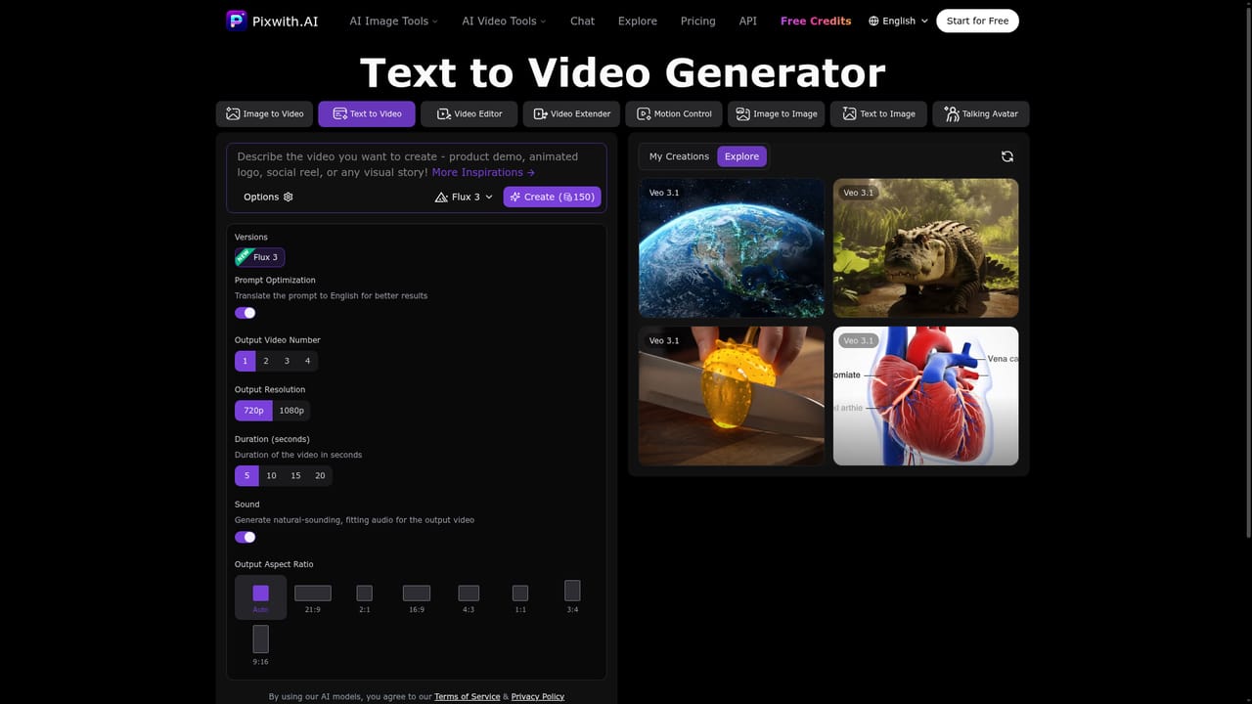This screenshot has height=704, width=1252.
Task: Open API in the top navigation
Action: click(x=748, y=21)
